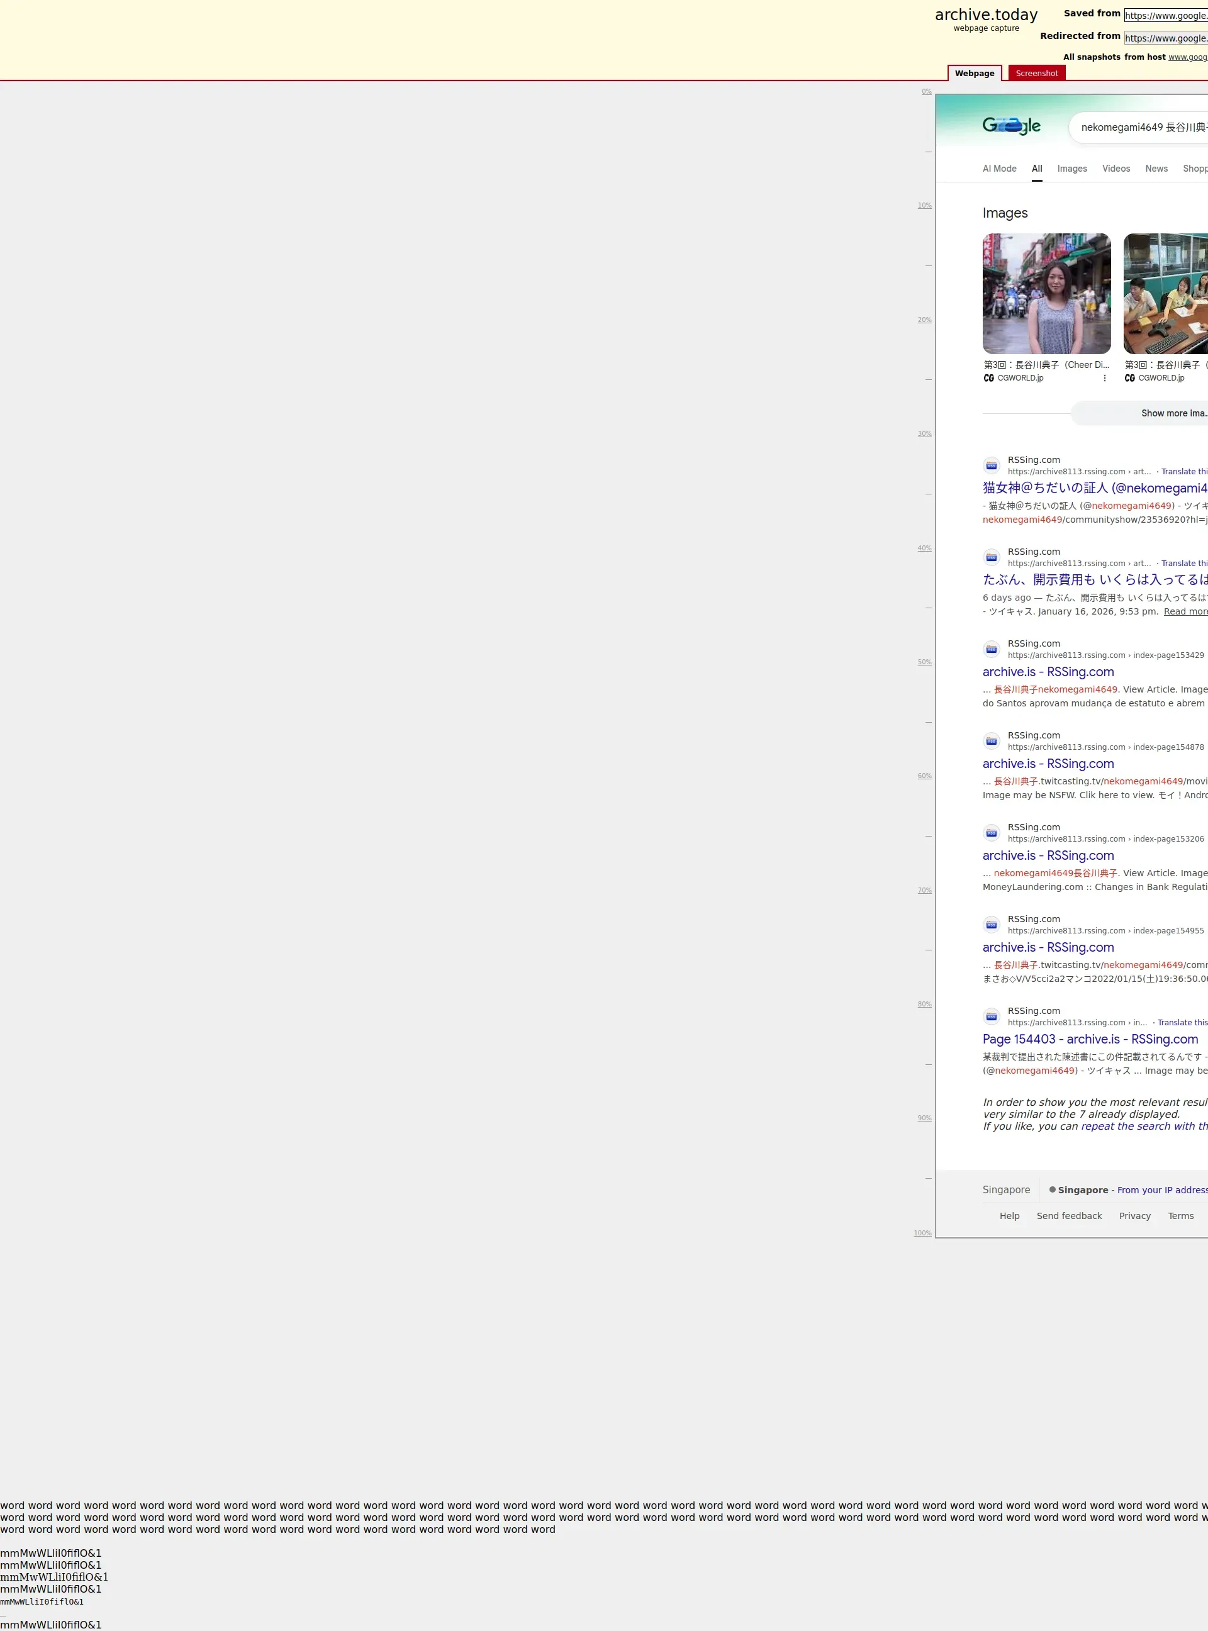The image size is (1208, 1631).
Task: Click RSSing favicon on index-page153429 result
Action: (x=992, y=649)
